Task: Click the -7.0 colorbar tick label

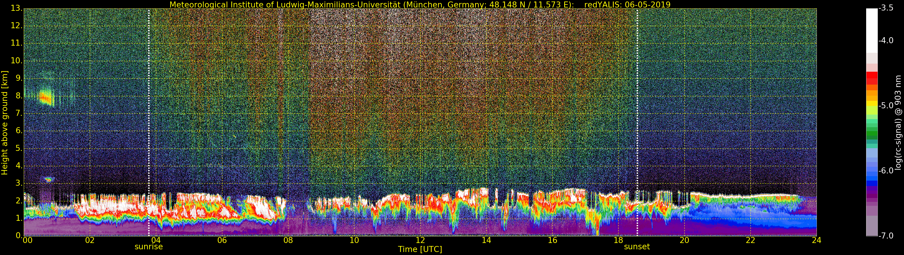Action: [886, 236]
